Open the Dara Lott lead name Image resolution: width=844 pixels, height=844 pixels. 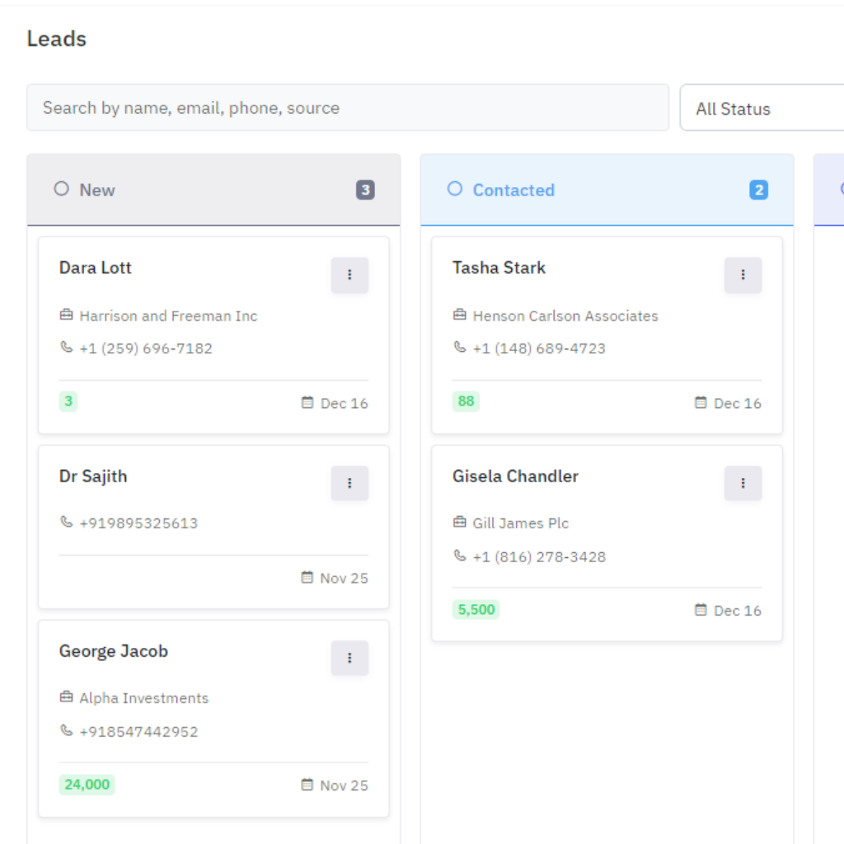[x=96, y=268]
